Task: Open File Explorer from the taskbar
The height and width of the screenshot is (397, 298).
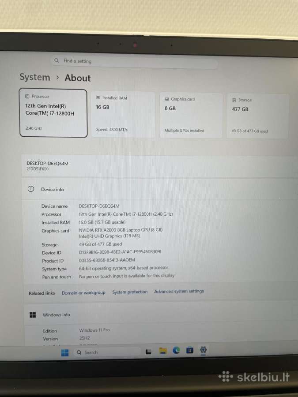Action: pyautogui.click(x=162, y=351)
